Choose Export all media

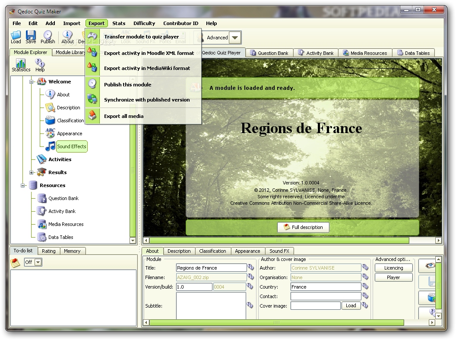[x=143, y=116]
